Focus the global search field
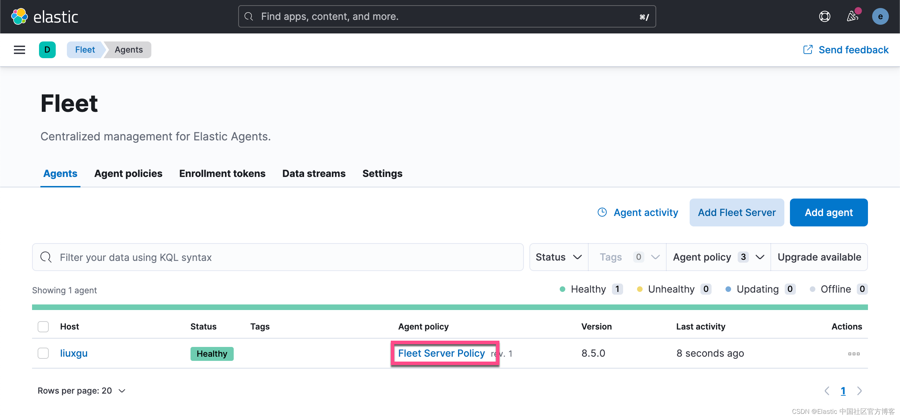The height and width of the screenshot is (418, 900). point(447,16)
